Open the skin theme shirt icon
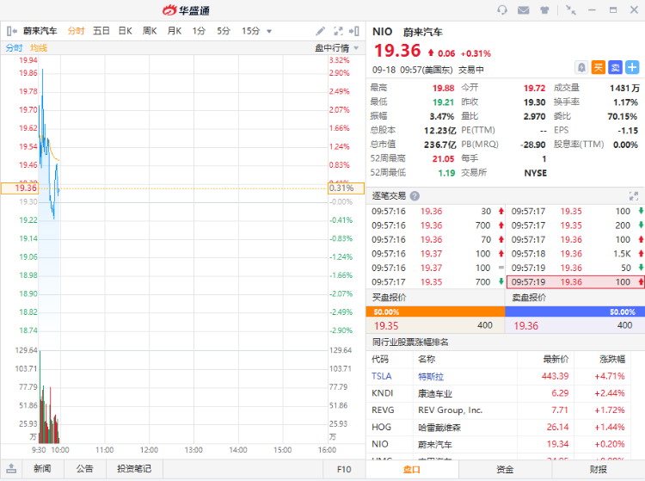645x481 pixels. pyautogui.click(x=544, y=10)
